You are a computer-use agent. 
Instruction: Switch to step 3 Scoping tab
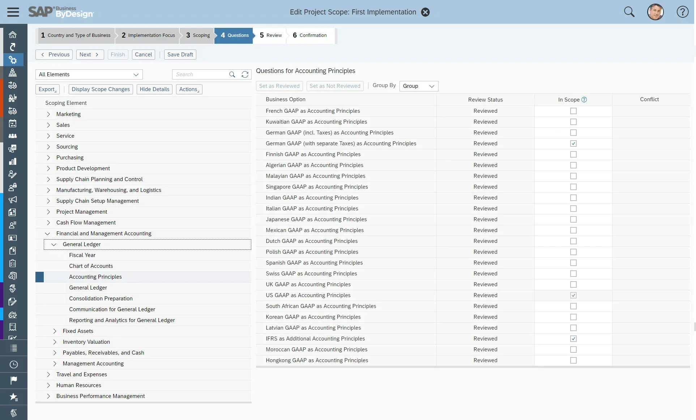198,35
